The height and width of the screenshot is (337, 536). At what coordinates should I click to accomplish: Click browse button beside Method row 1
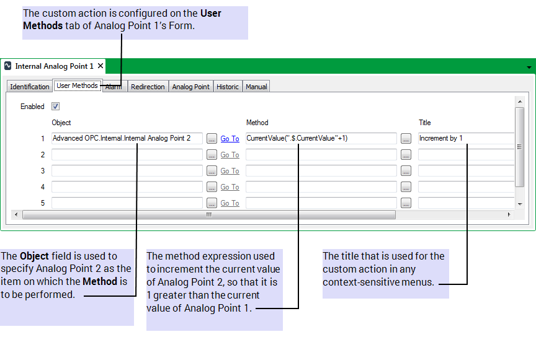coord(406,139)
